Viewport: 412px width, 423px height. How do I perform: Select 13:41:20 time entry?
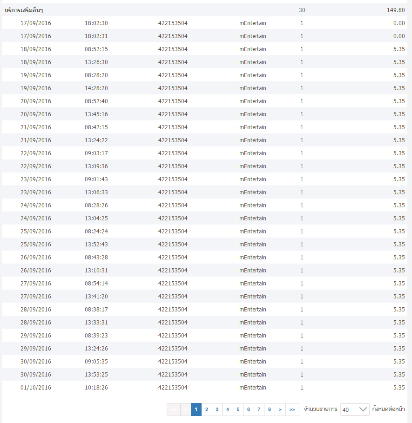[96, 297]
